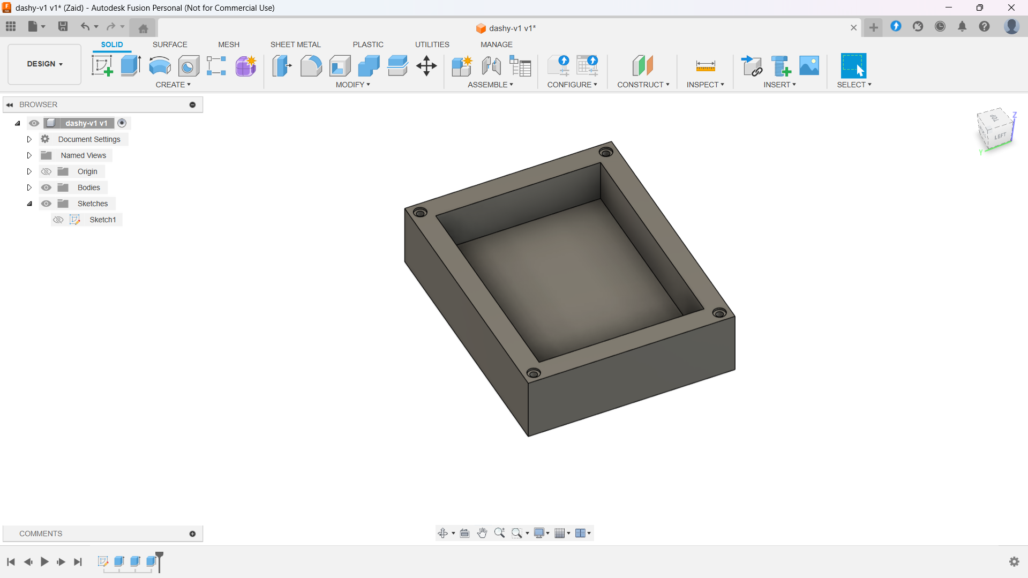Open the MODIFY dropdown menu
Image resolution: width=1028 pixels, height=578 pixels.
[x=353, y=85]
